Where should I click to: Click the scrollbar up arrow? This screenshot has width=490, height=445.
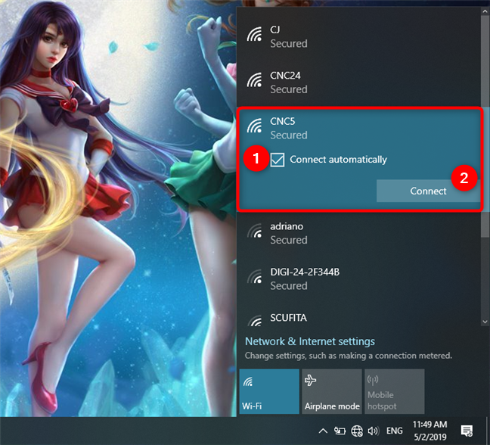[485, 11]
